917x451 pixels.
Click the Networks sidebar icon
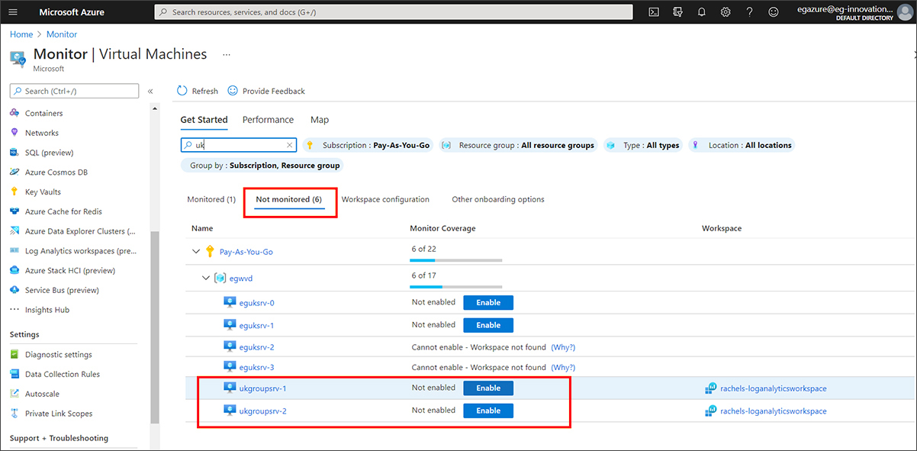(14, 133)
